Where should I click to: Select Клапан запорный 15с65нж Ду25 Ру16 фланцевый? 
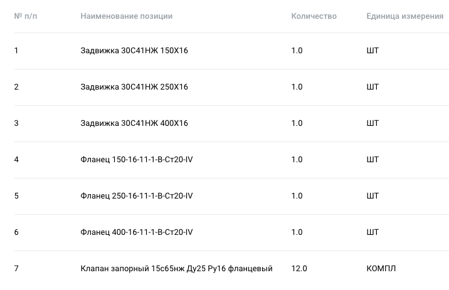[176, 269]
